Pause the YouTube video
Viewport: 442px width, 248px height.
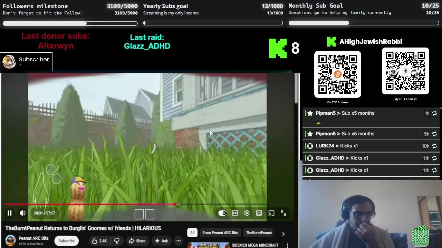click(x=9, y=213)
